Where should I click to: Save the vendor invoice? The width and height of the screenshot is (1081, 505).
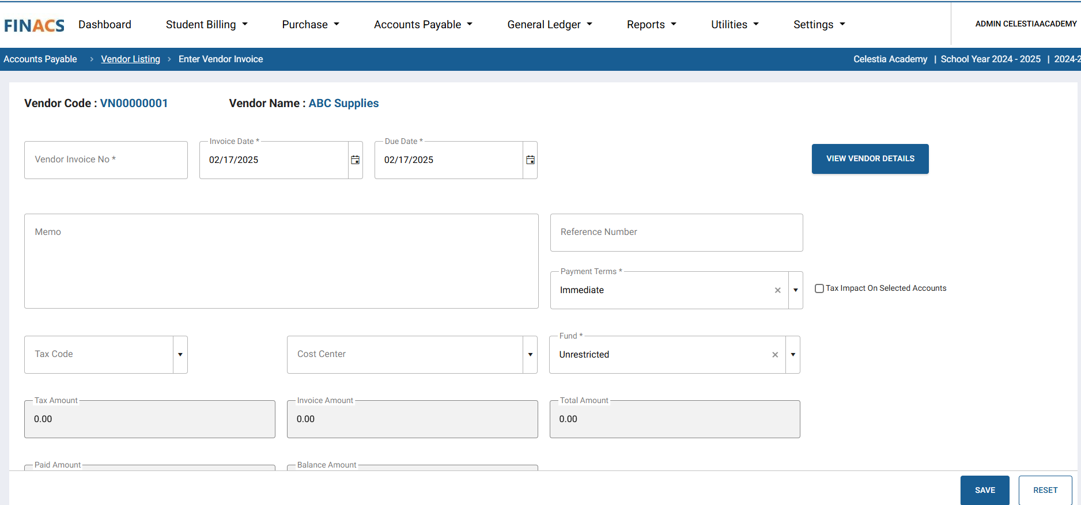tap(985, 490)
